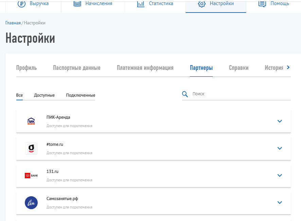Image resolution: width=301 pixels, height=221 pixels.
Task: Click the Самозанятые.рф round logo
Action: click(x=31, y=203)
